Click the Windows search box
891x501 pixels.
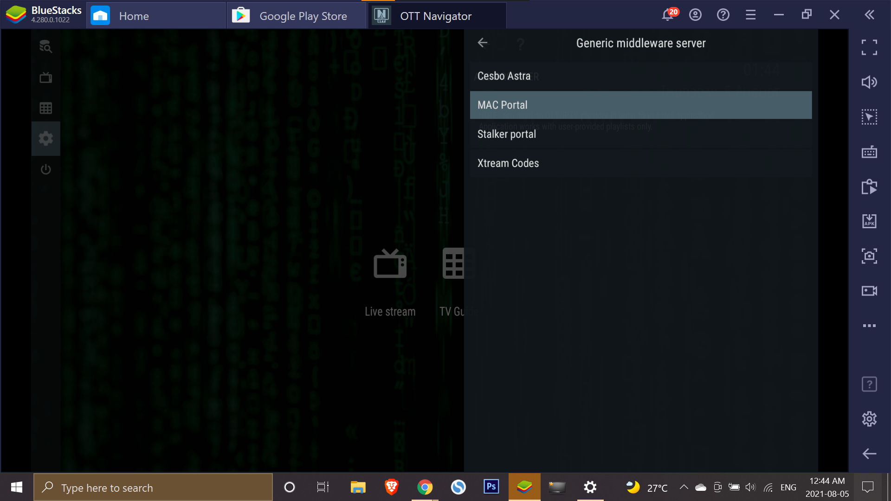[x=153, y=487]
